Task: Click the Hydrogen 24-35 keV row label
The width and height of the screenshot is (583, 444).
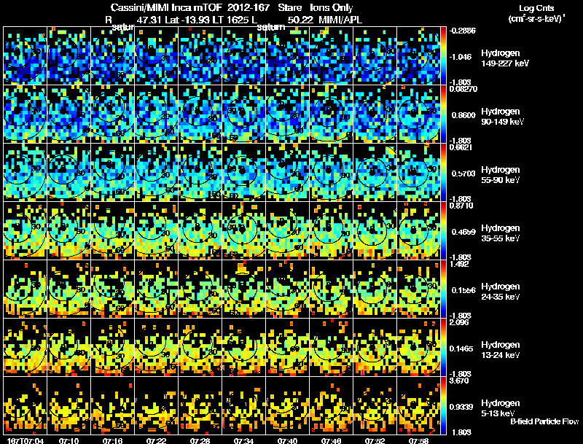Action: coord(500,292)
